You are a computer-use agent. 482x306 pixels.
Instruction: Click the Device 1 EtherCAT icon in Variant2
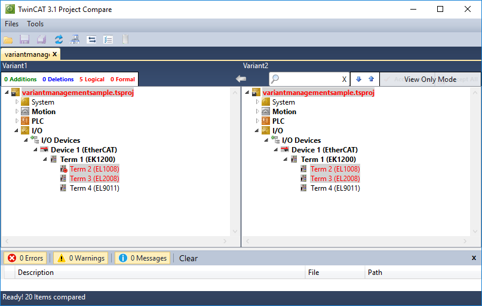pos(285,150)
